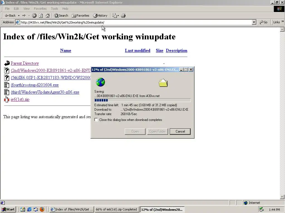The image size is (285, 213).
Task: Refresh the page with the Refresh icon
Action: (41, 16)
